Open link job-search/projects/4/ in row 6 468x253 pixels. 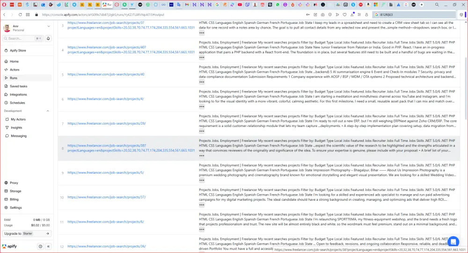click(106, 99)
